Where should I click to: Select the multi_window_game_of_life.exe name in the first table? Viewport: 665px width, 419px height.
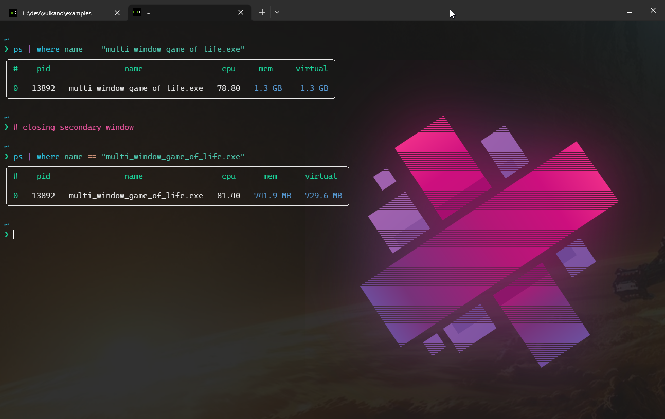136,88
